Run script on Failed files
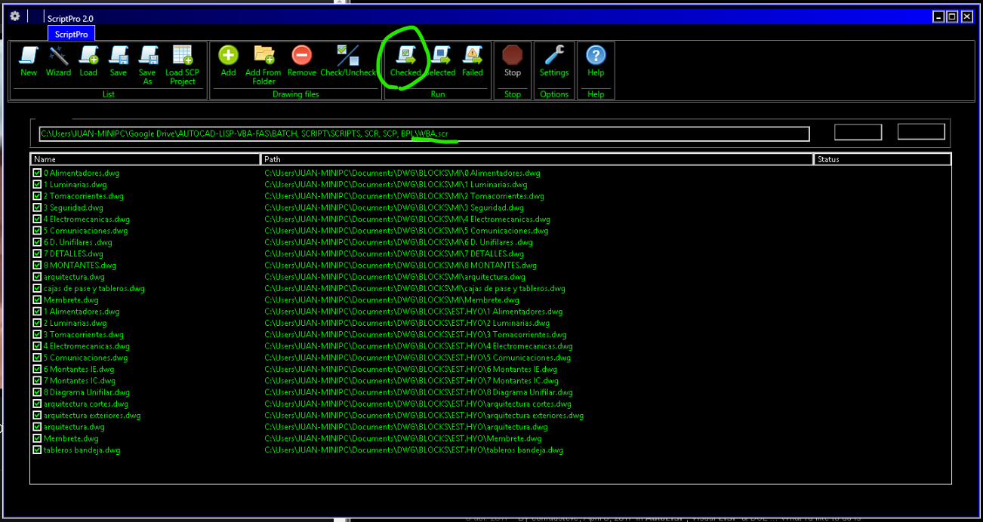The height and width of the screenshot is (522, 983). coord(473,61)
